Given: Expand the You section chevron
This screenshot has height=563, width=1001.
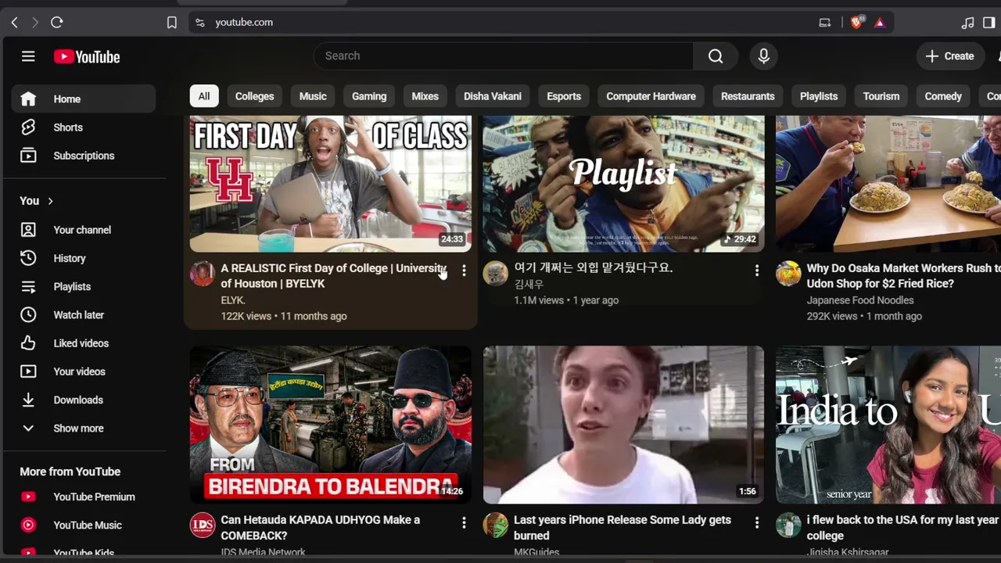Looking at the screenshot, I should point(50,201).
